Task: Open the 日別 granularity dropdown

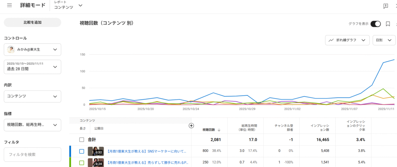Action: pyautogui.click(x=384, y=40)
